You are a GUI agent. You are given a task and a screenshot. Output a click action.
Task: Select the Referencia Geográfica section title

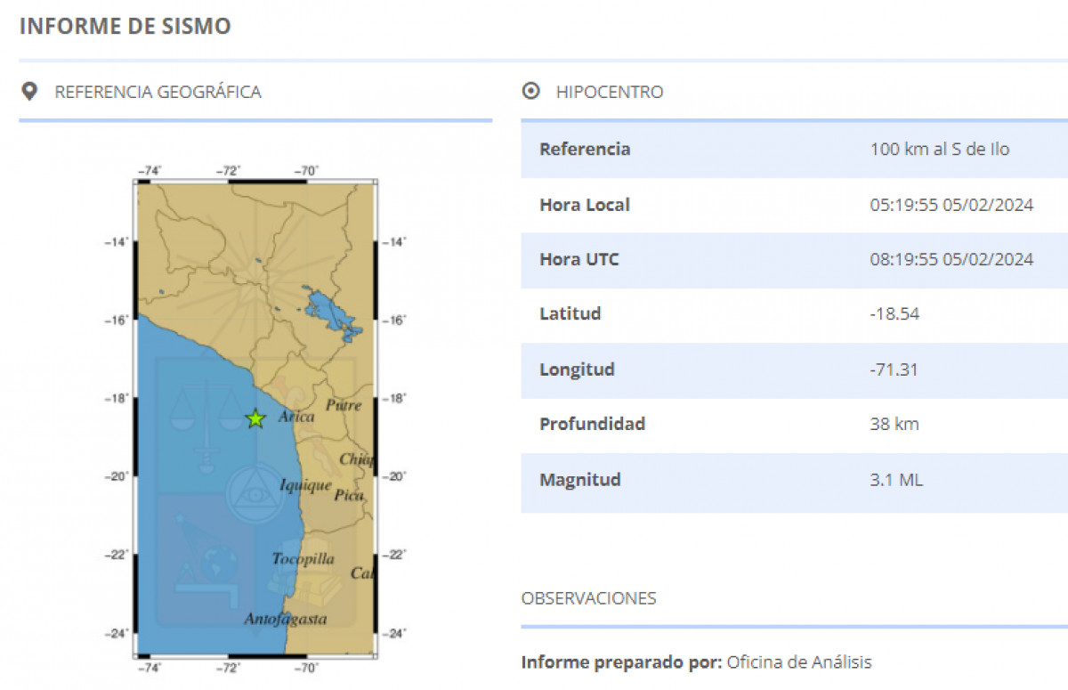pyautogui.click(x=158, y=92)
